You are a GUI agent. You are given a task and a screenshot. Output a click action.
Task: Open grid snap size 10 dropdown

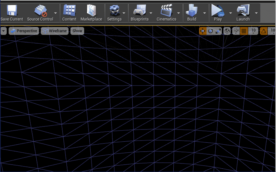tap(253, 31)
